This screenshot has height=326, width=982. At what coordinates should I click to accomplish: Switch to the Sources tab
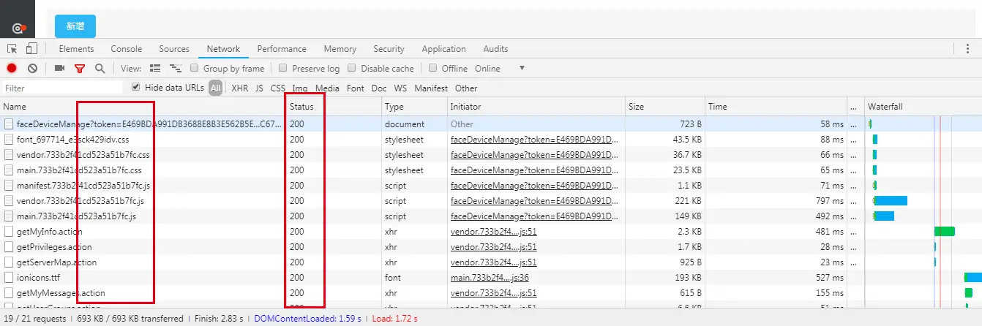(x=174, y=49)
